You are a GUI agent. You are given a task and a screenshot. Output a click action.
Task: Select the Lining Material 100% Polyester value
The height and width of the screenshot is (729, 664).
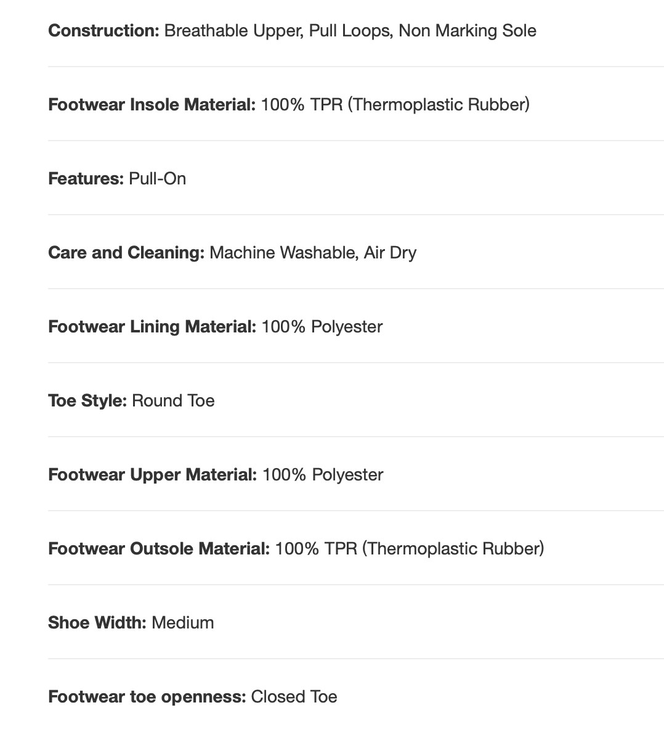(x=322, y=327)
